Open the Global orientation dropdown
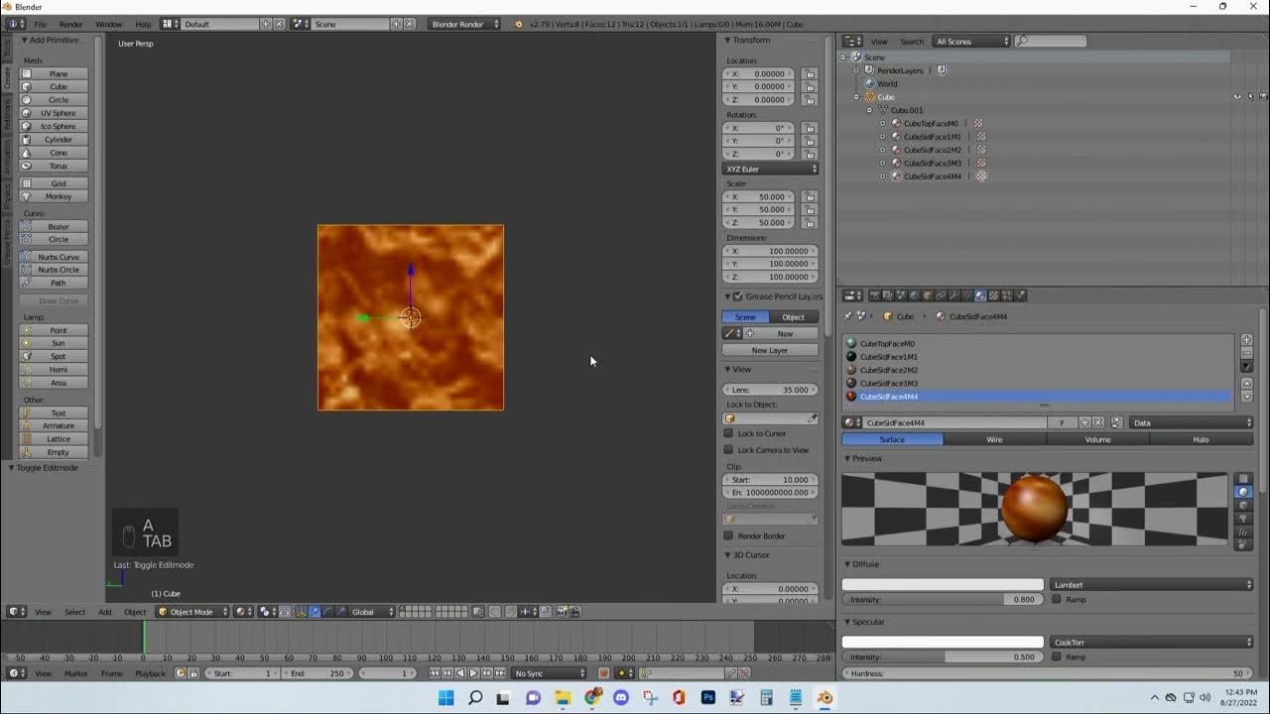 coord(372,612)
